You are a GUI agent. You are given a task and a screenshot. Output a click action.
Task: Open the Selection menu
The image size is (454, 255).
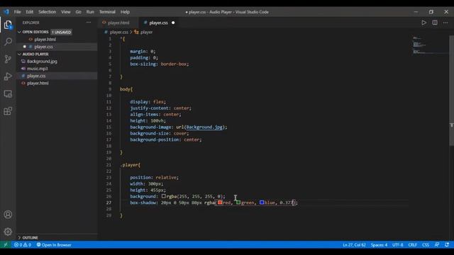[48, 12]
